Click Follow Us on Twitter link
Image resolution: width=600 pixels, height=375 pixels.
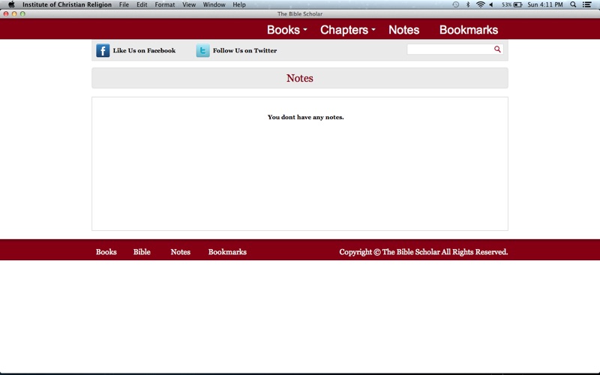[x=245, y=50]
